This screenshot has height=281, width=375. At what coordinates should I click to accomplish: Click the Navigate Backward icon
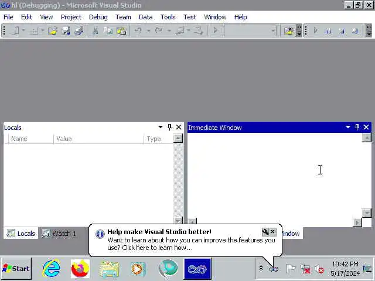180,30
